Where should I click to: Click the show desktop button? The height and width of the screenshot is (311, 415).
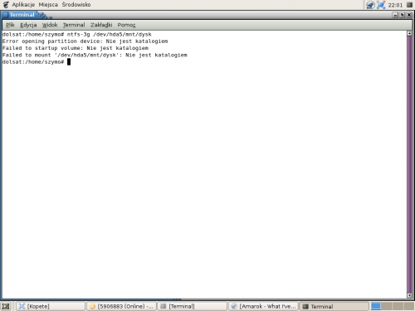coord(6,306)
